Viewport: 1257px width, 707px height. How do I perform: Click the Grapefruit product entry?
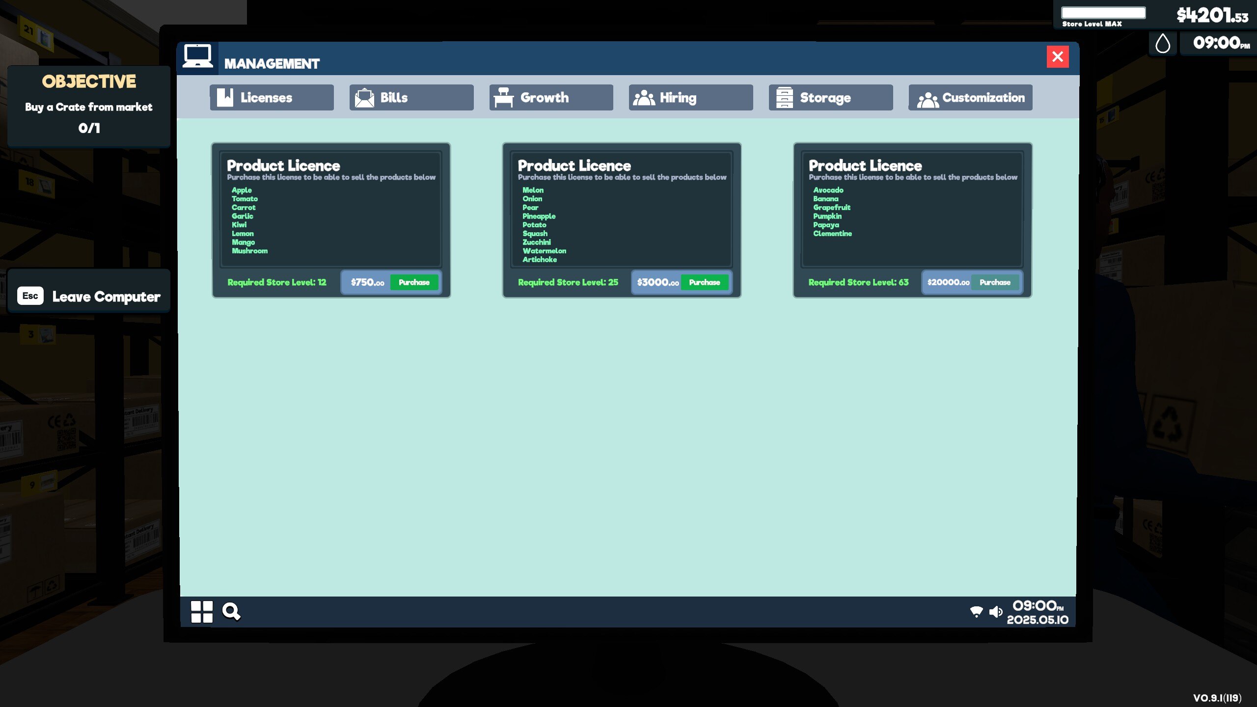pyautogui.click(x=831, y=208)
